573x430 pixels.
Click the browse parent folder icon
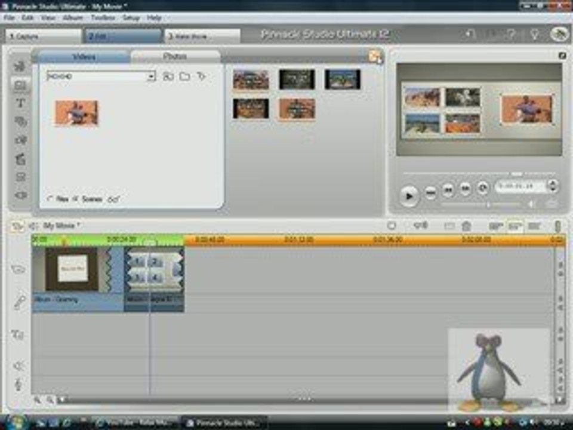168,76
